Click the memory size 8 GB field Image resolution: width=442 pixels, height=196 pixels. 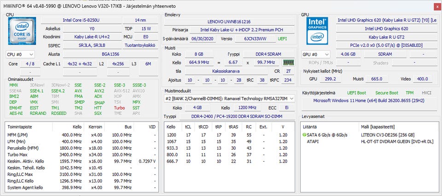[199, 54]
